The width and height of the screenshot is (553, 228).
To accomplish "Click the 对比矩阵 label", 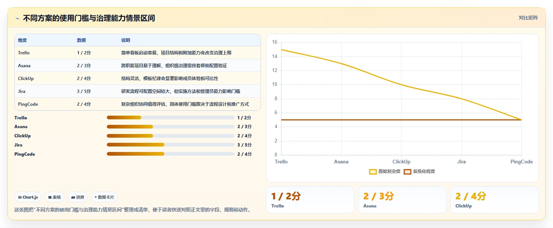I will coord(528,18).
